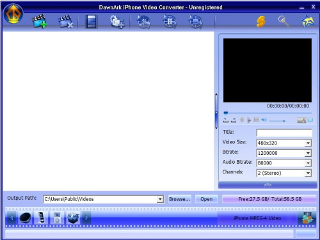Click the orange dollar purchase icon
Screen dimensions: 320x240
coord(261,22)
